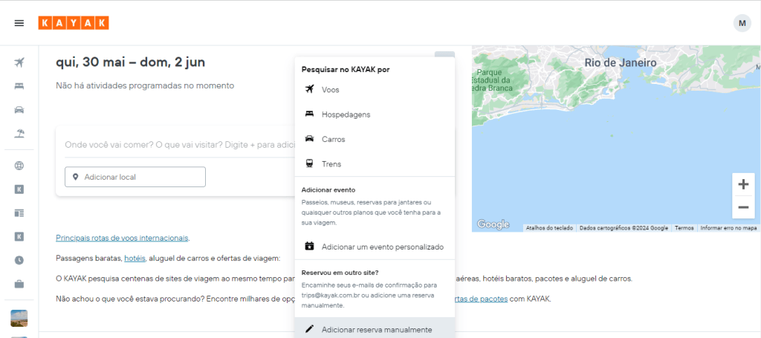Click the hotels bed icon in sidebar
761x338 pixels.
tap(19, 86)
